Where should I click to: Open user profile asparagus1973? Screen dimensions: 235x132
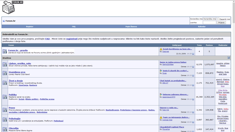pyautogui.click(x=169, y=97)
